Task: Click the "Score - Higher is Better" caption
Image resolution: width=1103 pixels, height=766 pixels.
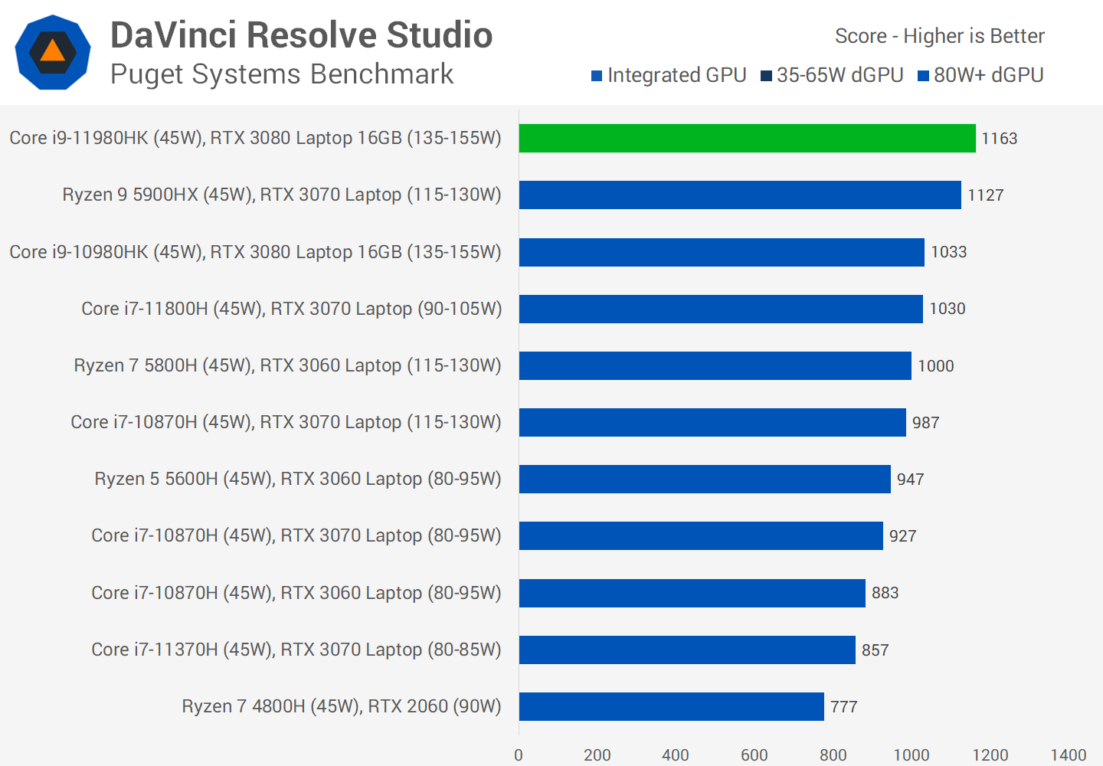Action: pyautogui.click(x=939, y=36)
